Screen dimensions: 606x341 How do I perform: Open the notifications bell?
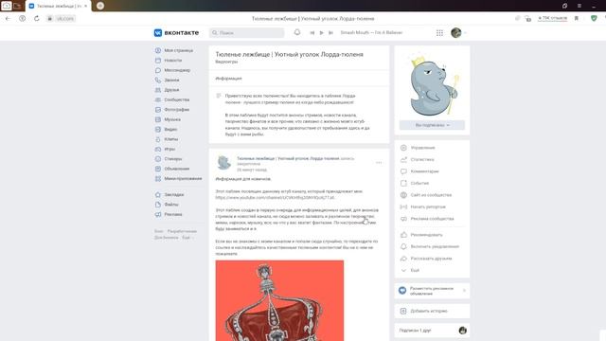[x=296, y=32]
